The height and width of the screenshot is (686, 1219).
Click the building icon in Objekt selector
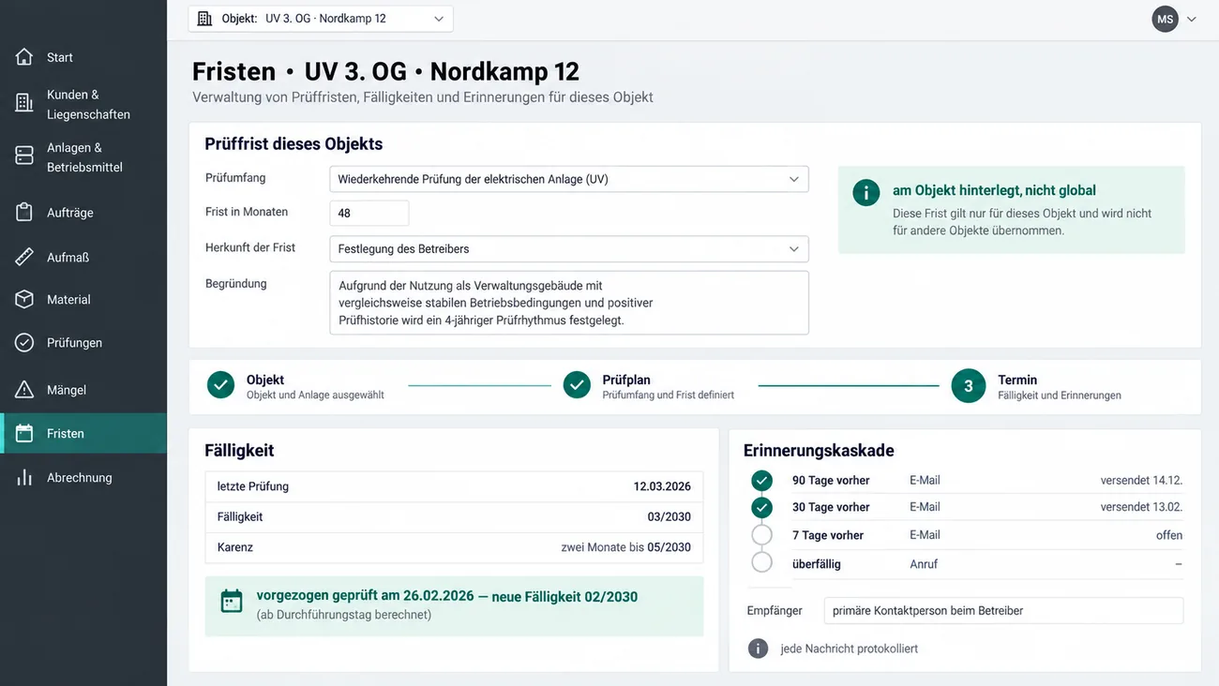pyautogui.click(x=204, y=19)
